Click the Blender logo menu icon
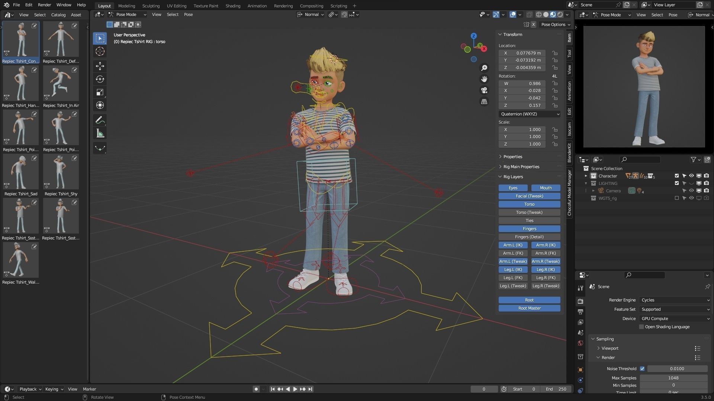This screenshot has height=401, width=714. 6,5
